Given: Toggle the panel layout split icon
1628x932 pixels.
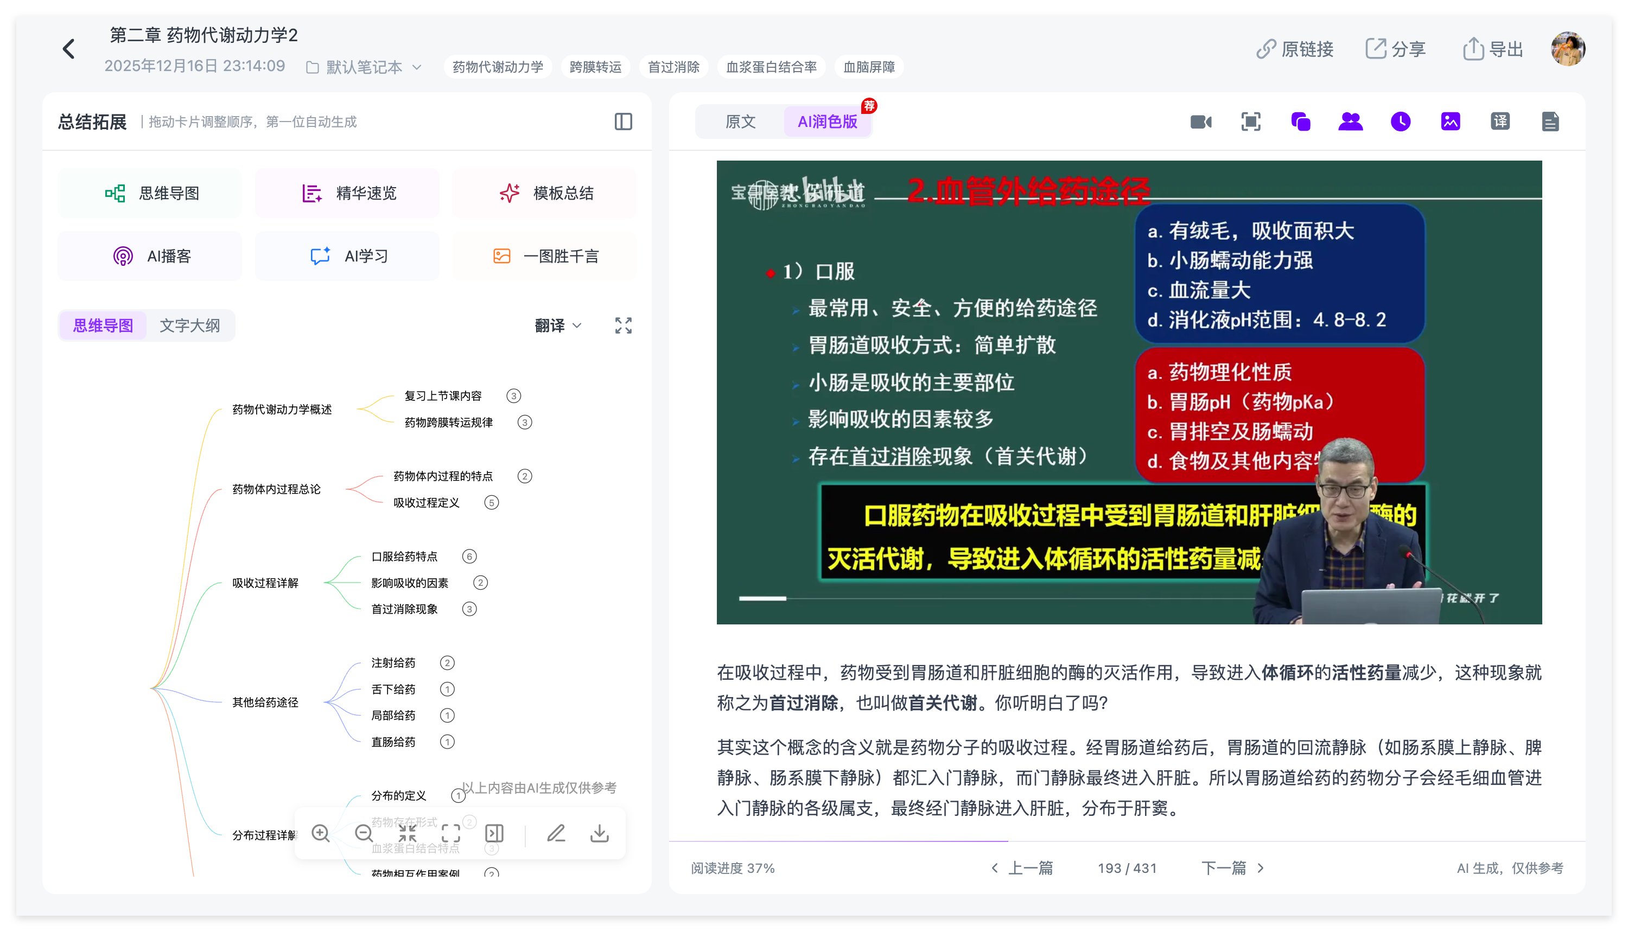Looking at the screenshot, I should click(623, 122).
